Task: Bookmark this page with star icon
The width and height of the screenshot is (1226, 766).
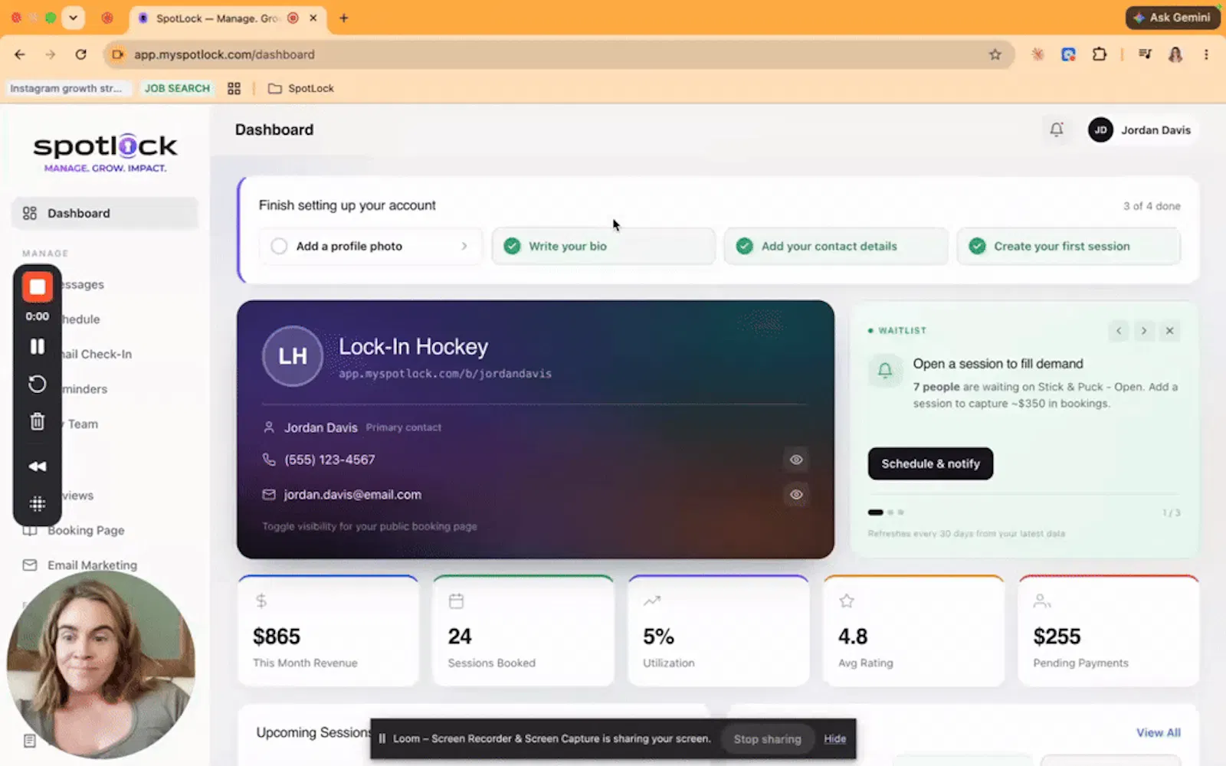Action: [x=995, y=54]
